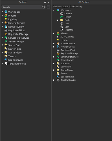Image resolution: width=112 pixels, height=141 pixels.
Task: Click the Lighting bulb icon in OG Explorer
Action: tap(58, 40)
